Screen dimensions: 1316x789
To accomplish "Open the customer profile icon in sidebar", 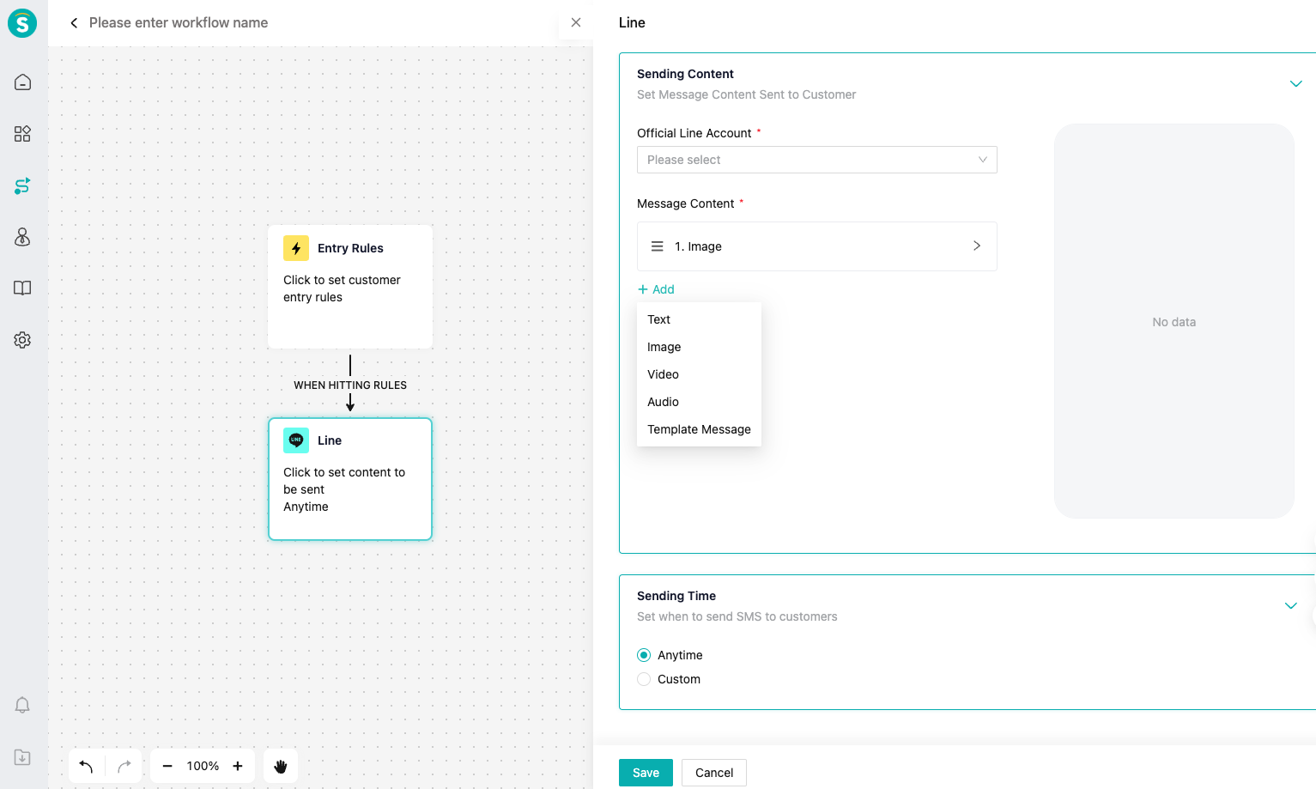I will [x=23, y=237].
